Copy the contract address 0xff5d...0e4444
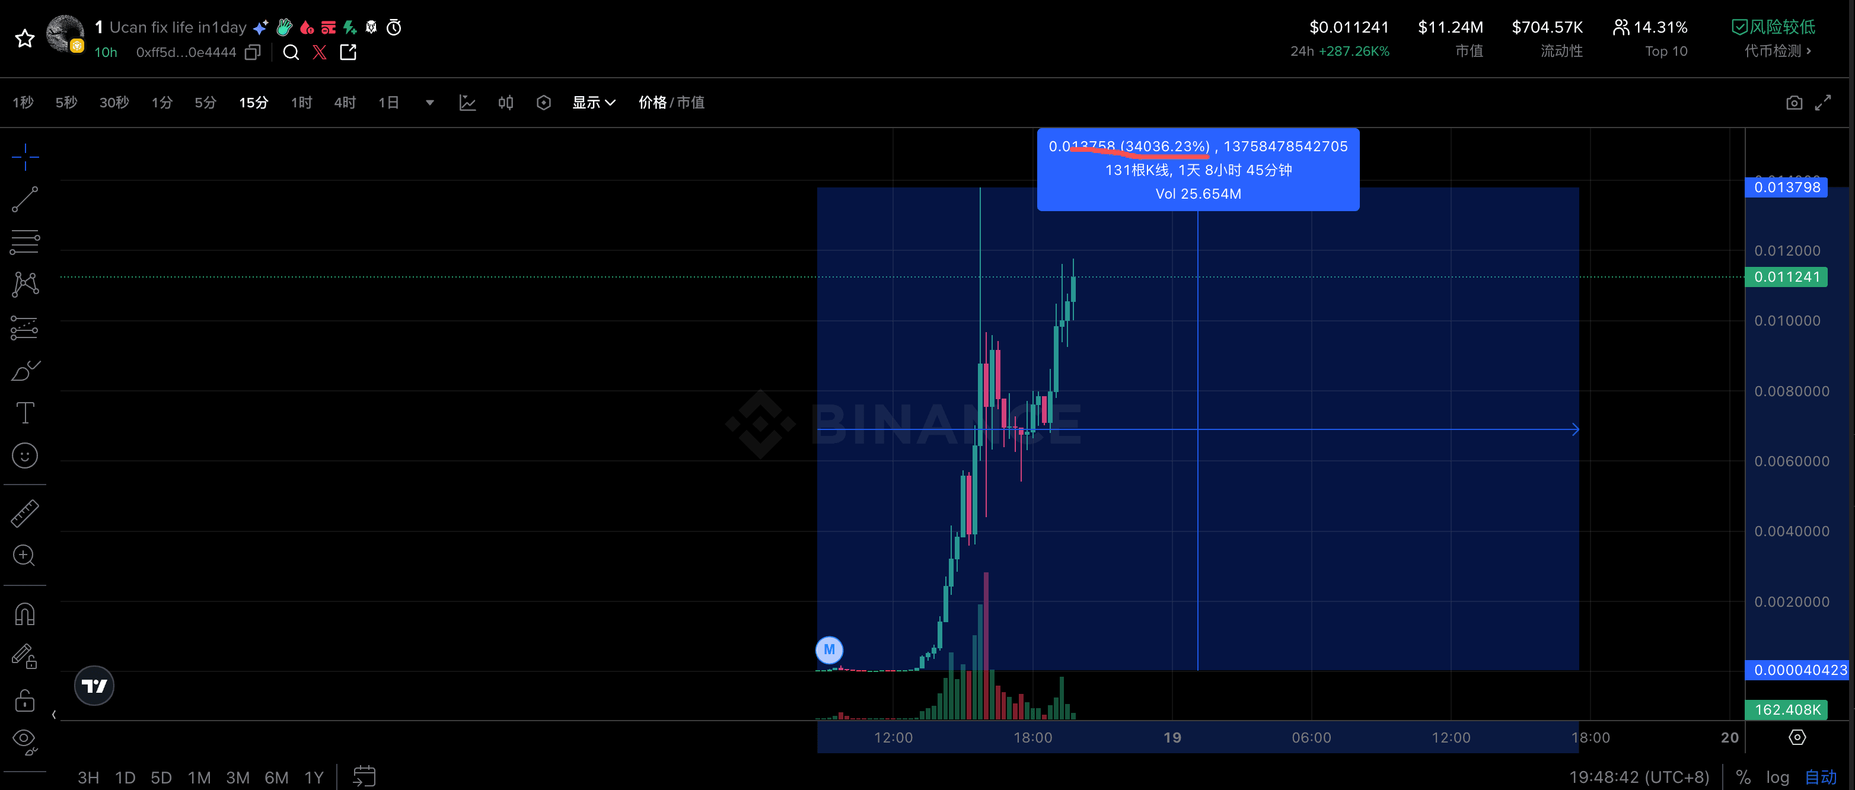This screenshot has width=1855, height=790. [252, 53]
